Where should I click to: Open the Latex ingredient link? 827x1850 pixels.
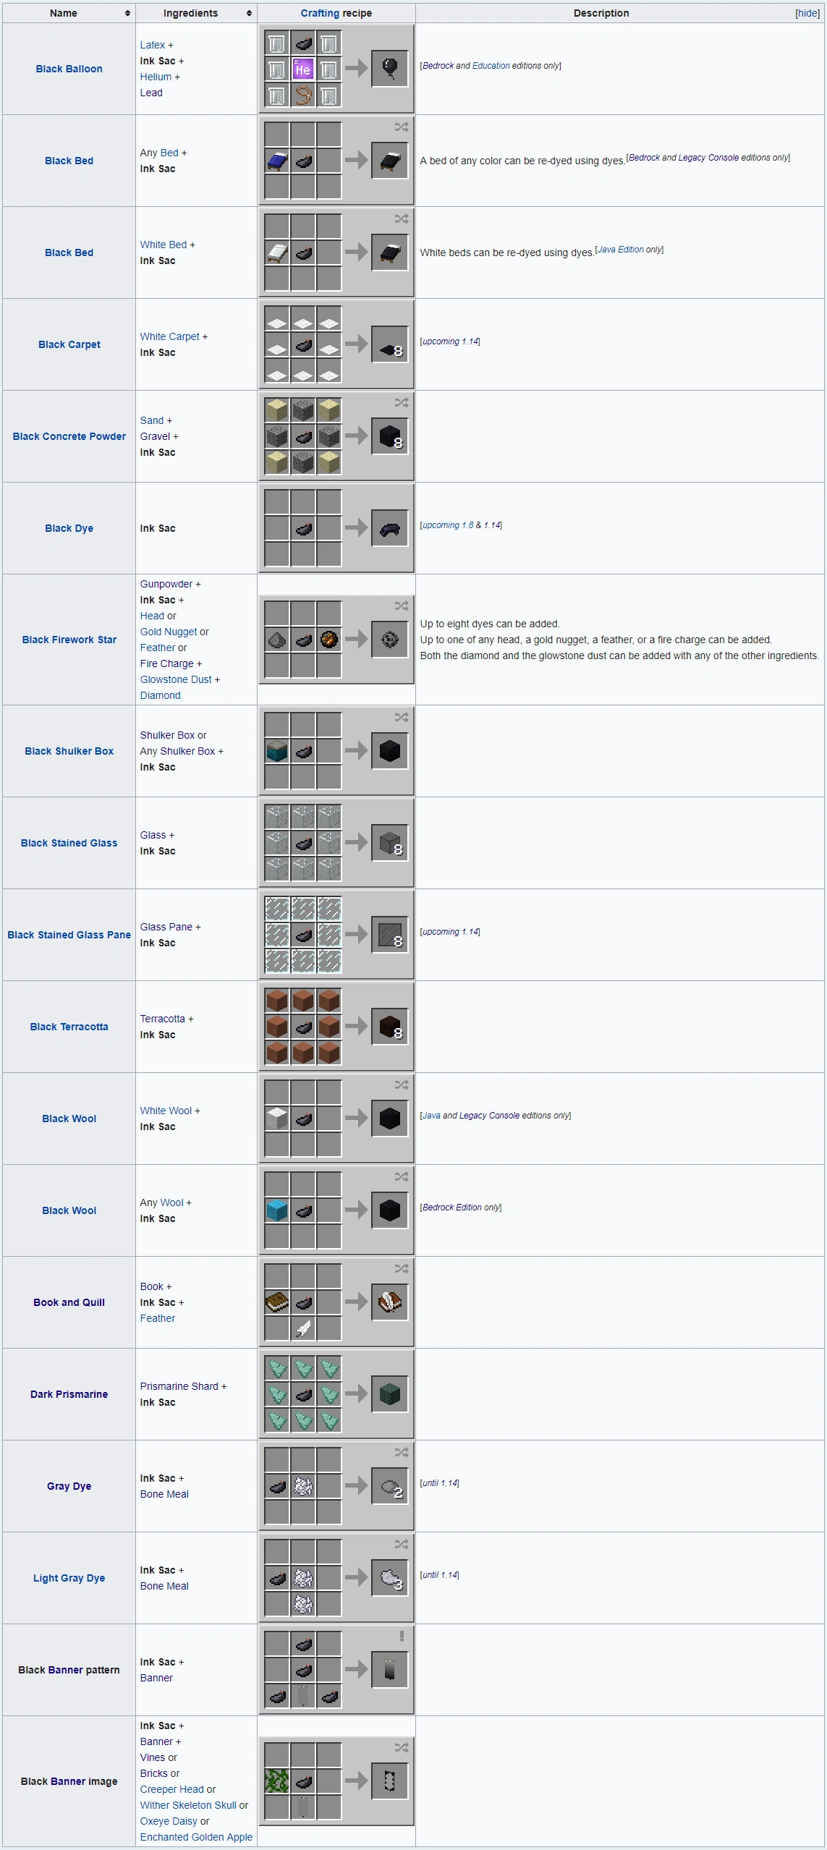pyautogui.click(x=153, y=45)
